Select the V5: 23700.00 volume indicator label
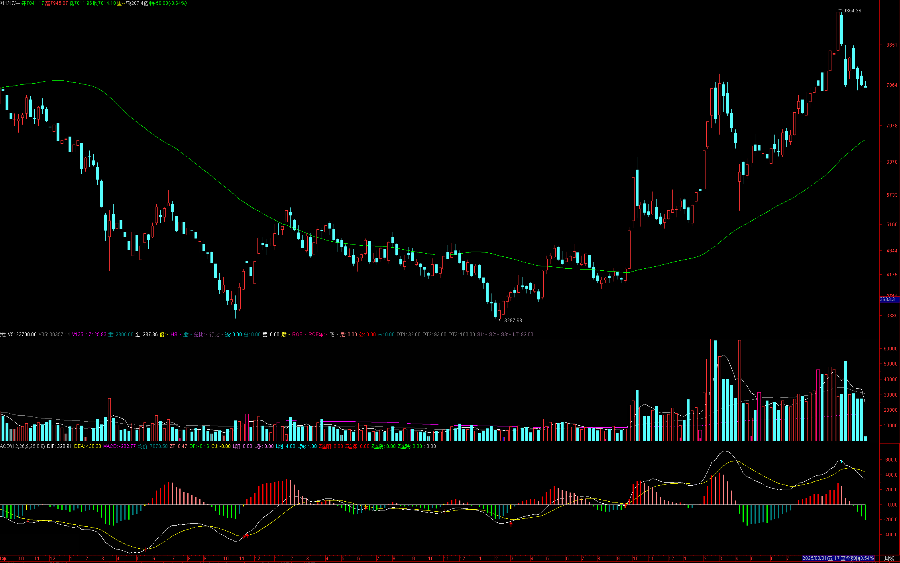The image size is (900, 563). pos(22,334)
